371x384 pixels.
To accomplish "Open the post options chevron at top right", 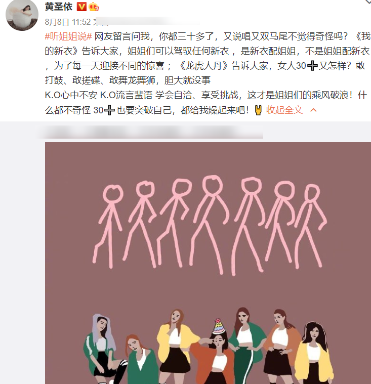I will pos(368,2).
